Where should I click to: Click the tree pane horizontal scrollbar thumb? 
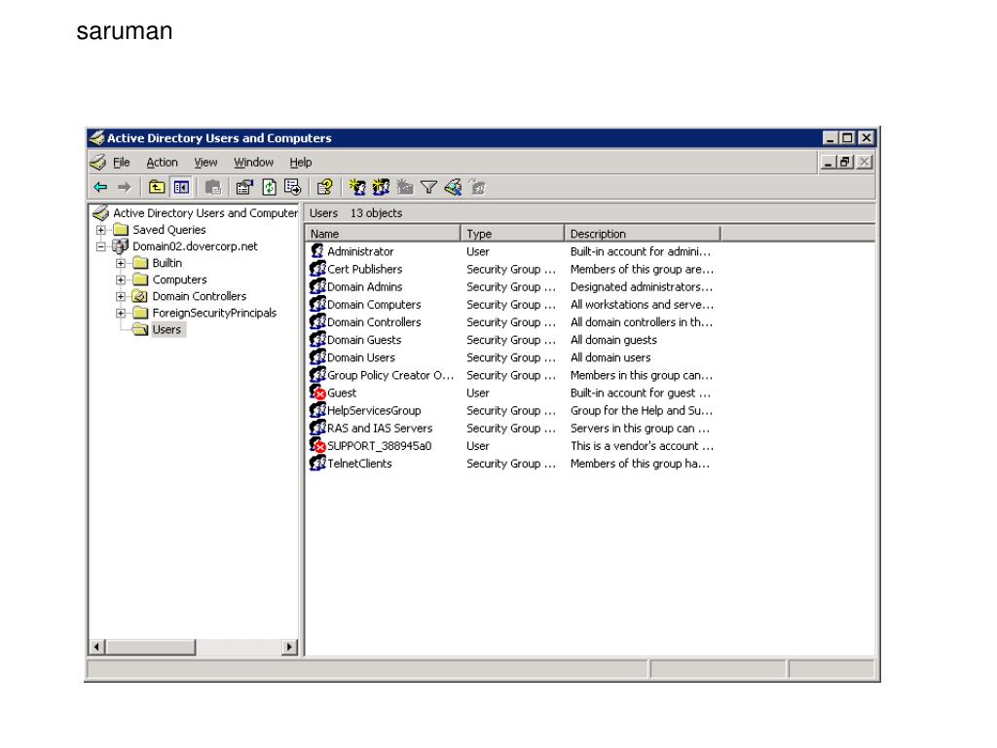150,647
